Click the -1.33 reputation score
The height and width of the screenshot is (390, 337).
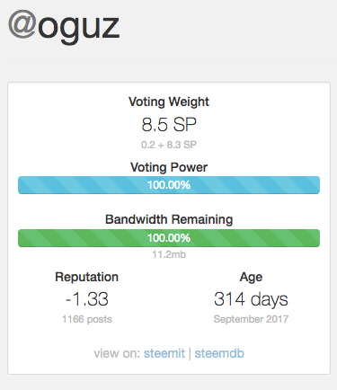pos(87,299)
